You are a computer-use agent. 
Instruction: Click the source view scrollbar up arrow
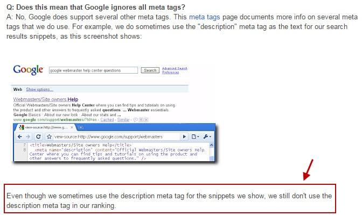coord(211,145)
